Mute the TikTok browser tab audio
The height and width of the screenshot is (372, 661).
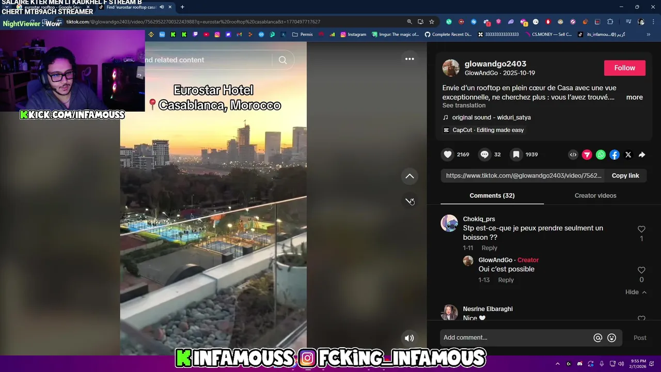click(162, 7)
